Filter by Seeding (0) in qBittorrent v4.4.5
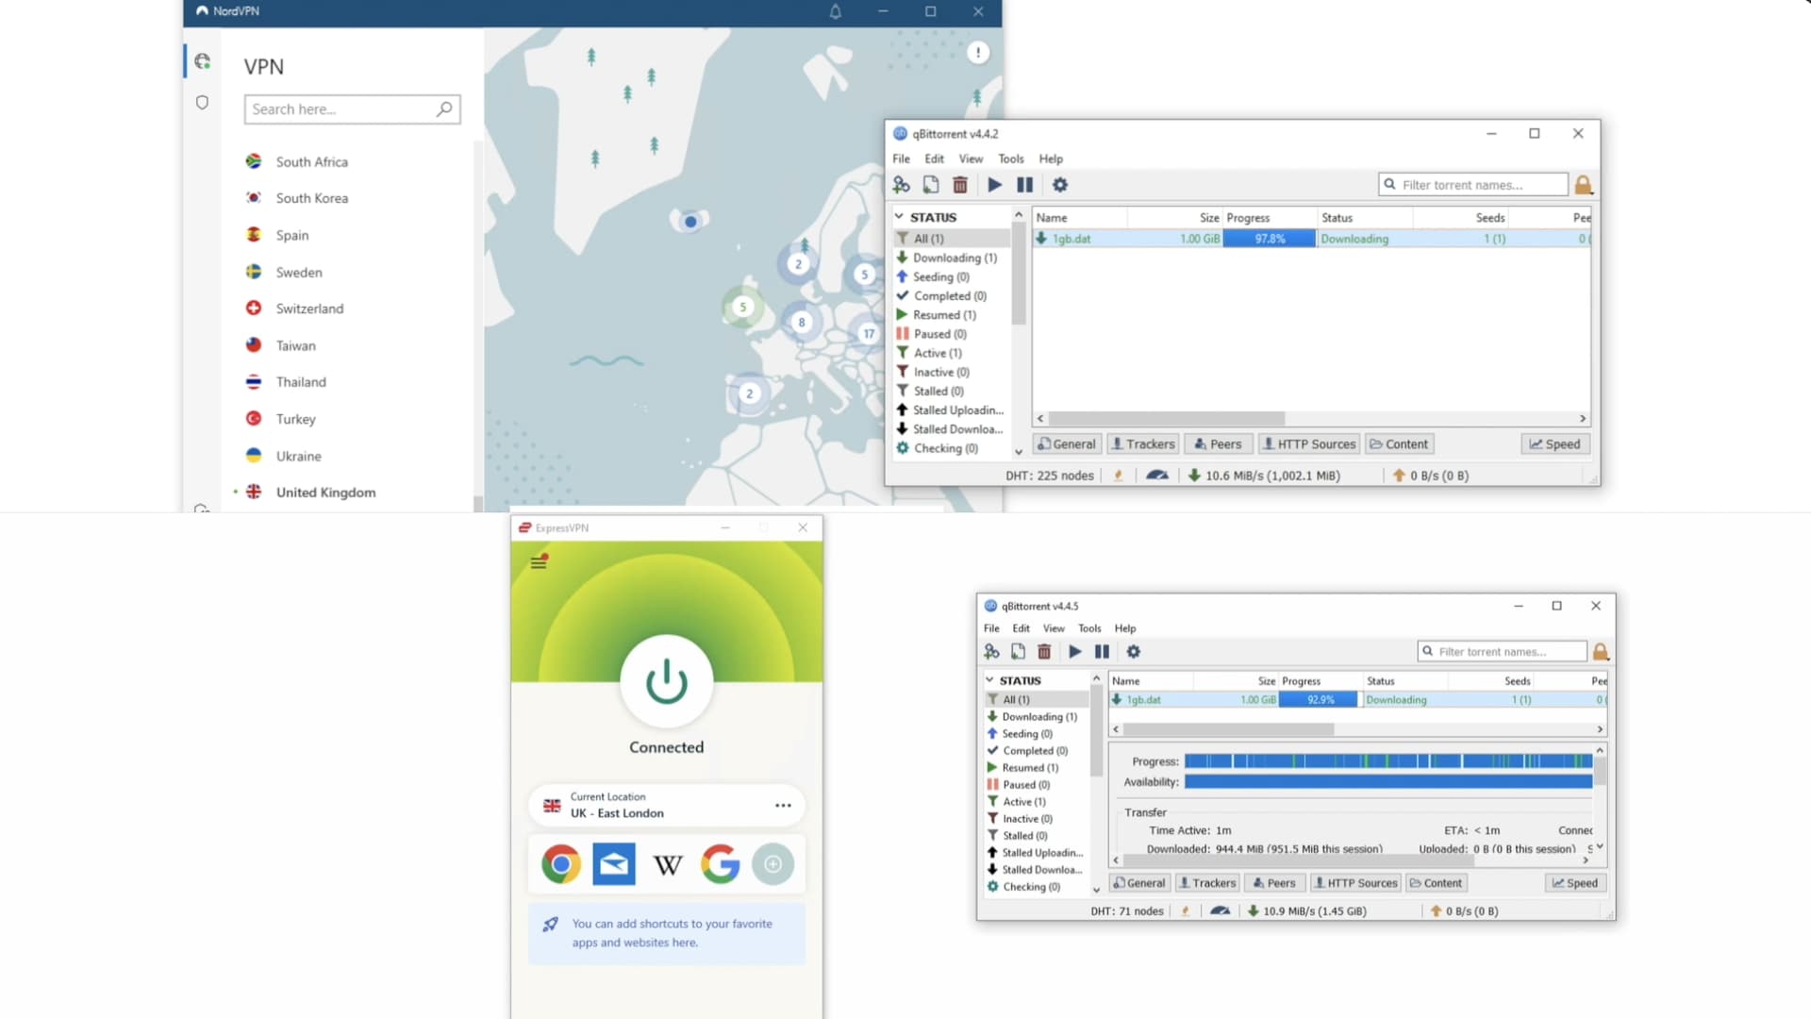 coord(1026,733)
